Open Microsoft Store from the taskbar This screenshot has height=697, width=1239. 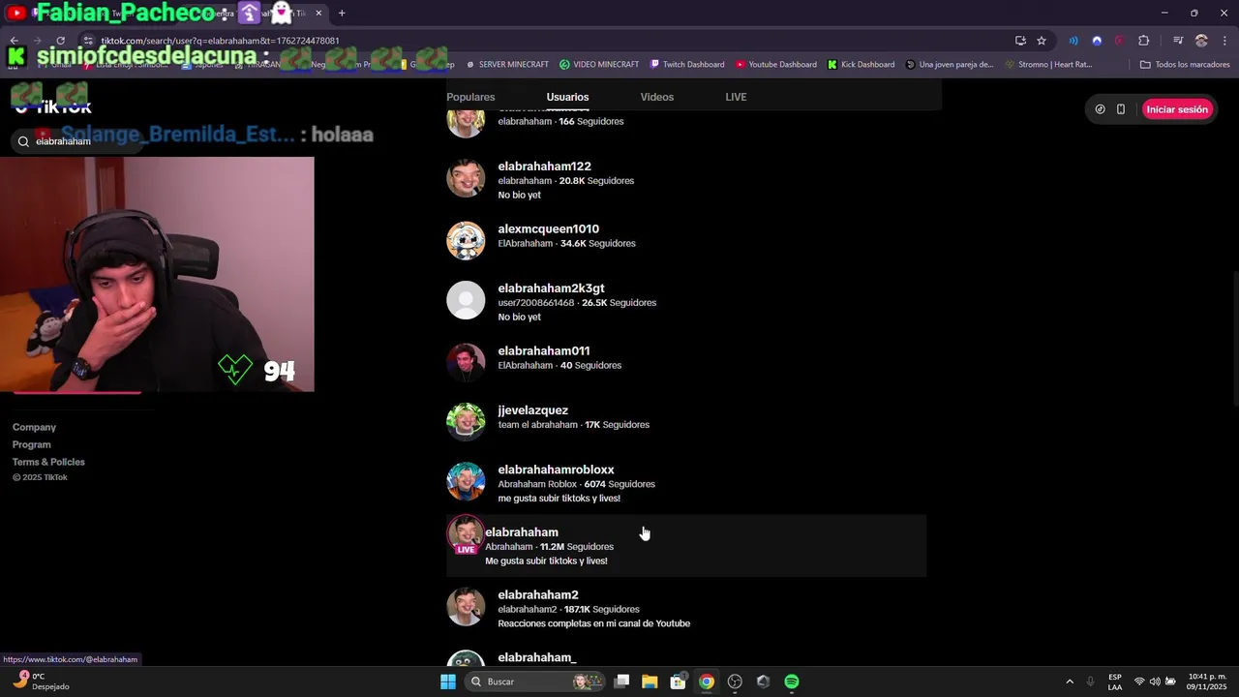click(x=678, y=682)
